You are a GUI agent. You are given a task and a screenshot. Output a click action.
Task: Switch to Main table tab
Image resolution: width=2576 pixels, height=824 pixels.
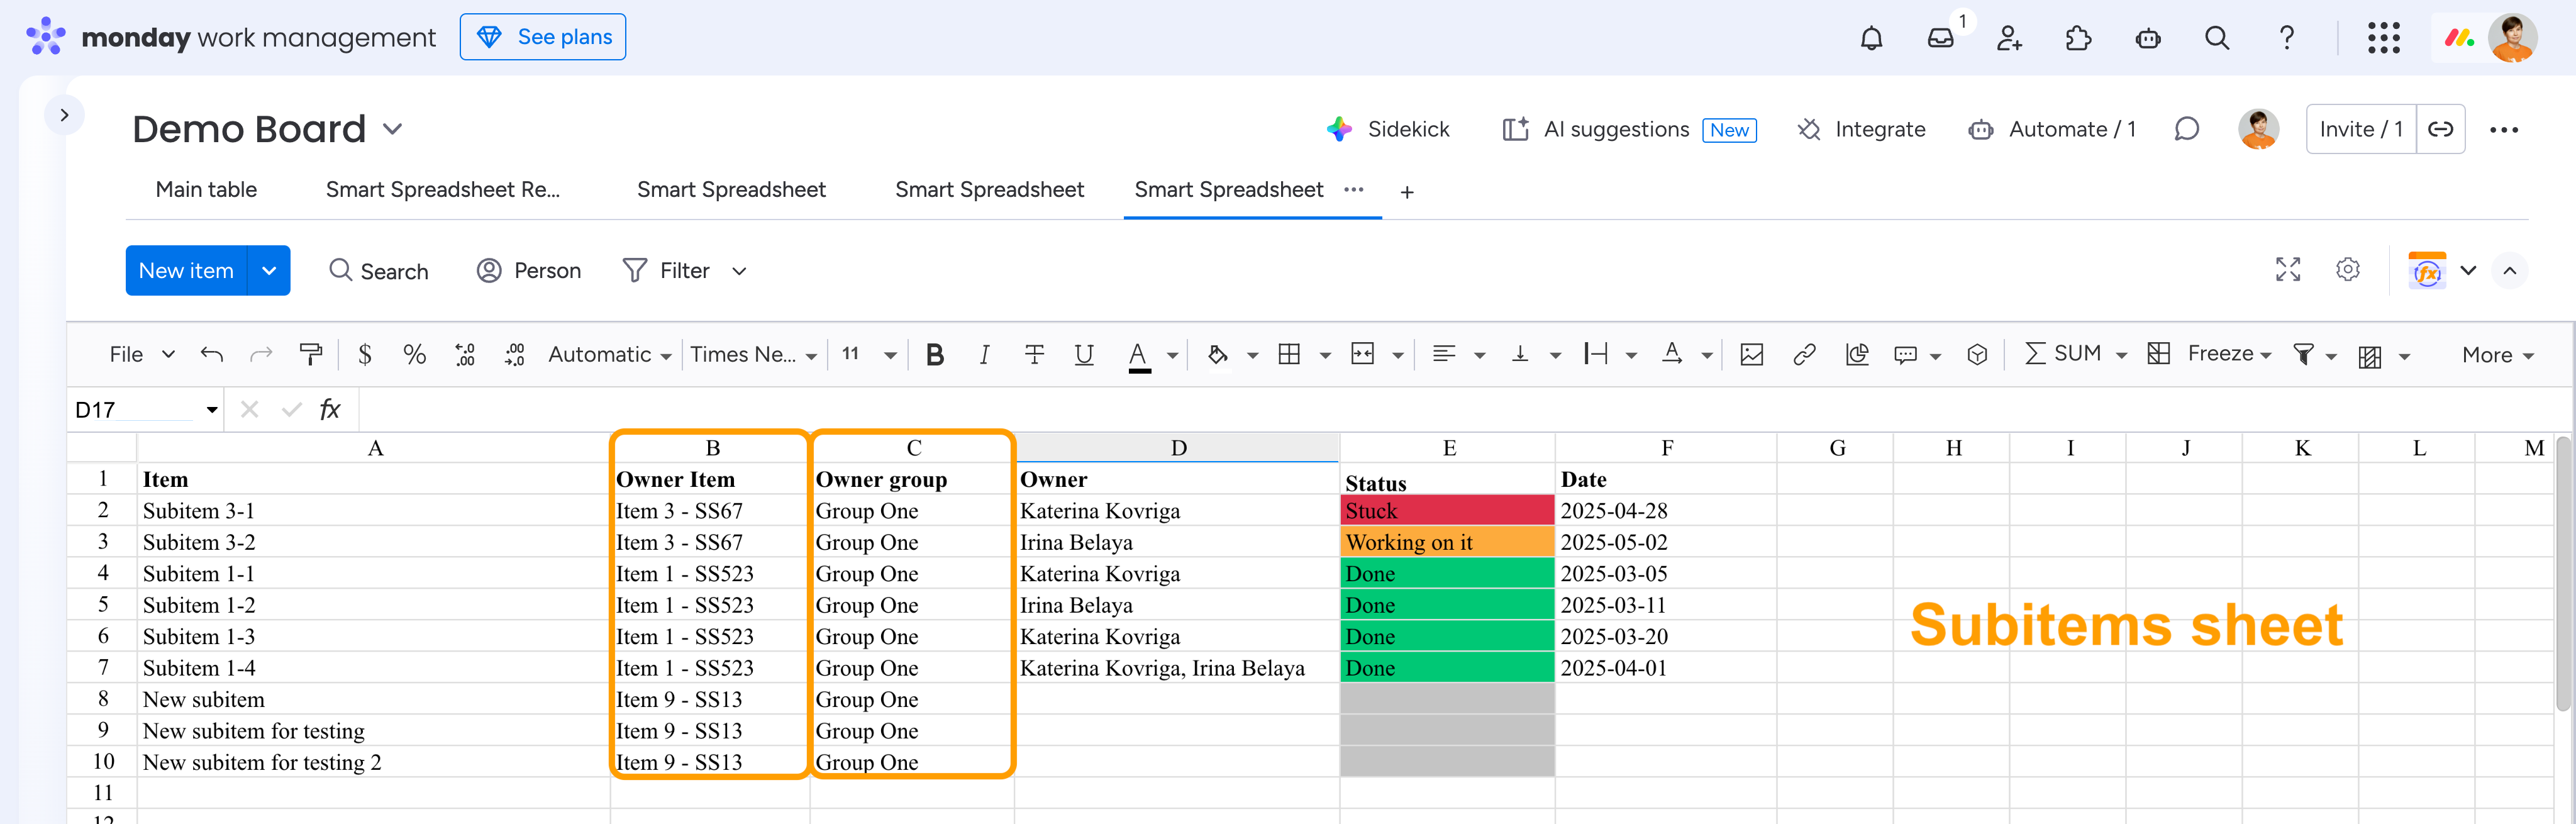click(x=206, y=190)
